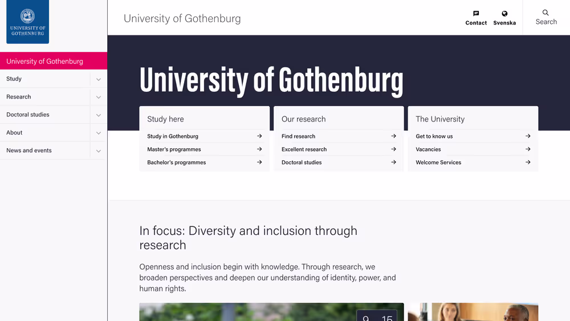Image resolution: width=570 pixels, height=321 pixels.
Task: Open the thumbnail showing two people
Action: coord(473,312)
